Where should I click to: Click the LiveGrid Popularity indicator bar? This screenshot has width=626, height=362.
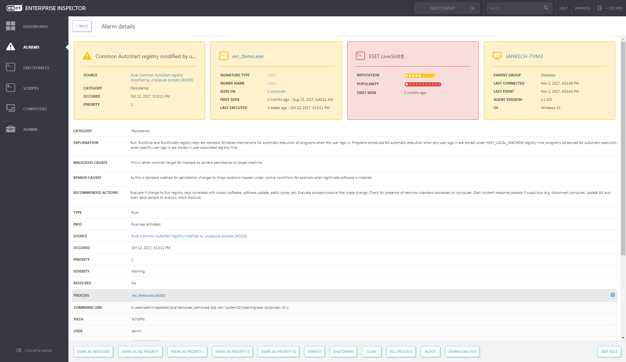coord(423,84)
